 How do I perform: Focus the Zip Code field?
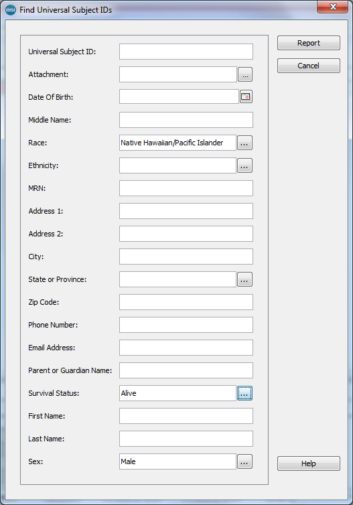pos(186,302)
